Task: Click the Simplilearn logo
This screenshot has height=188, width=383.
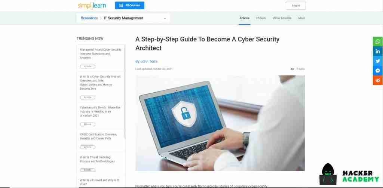Action: pyautogui.click(x=92, y=6)
